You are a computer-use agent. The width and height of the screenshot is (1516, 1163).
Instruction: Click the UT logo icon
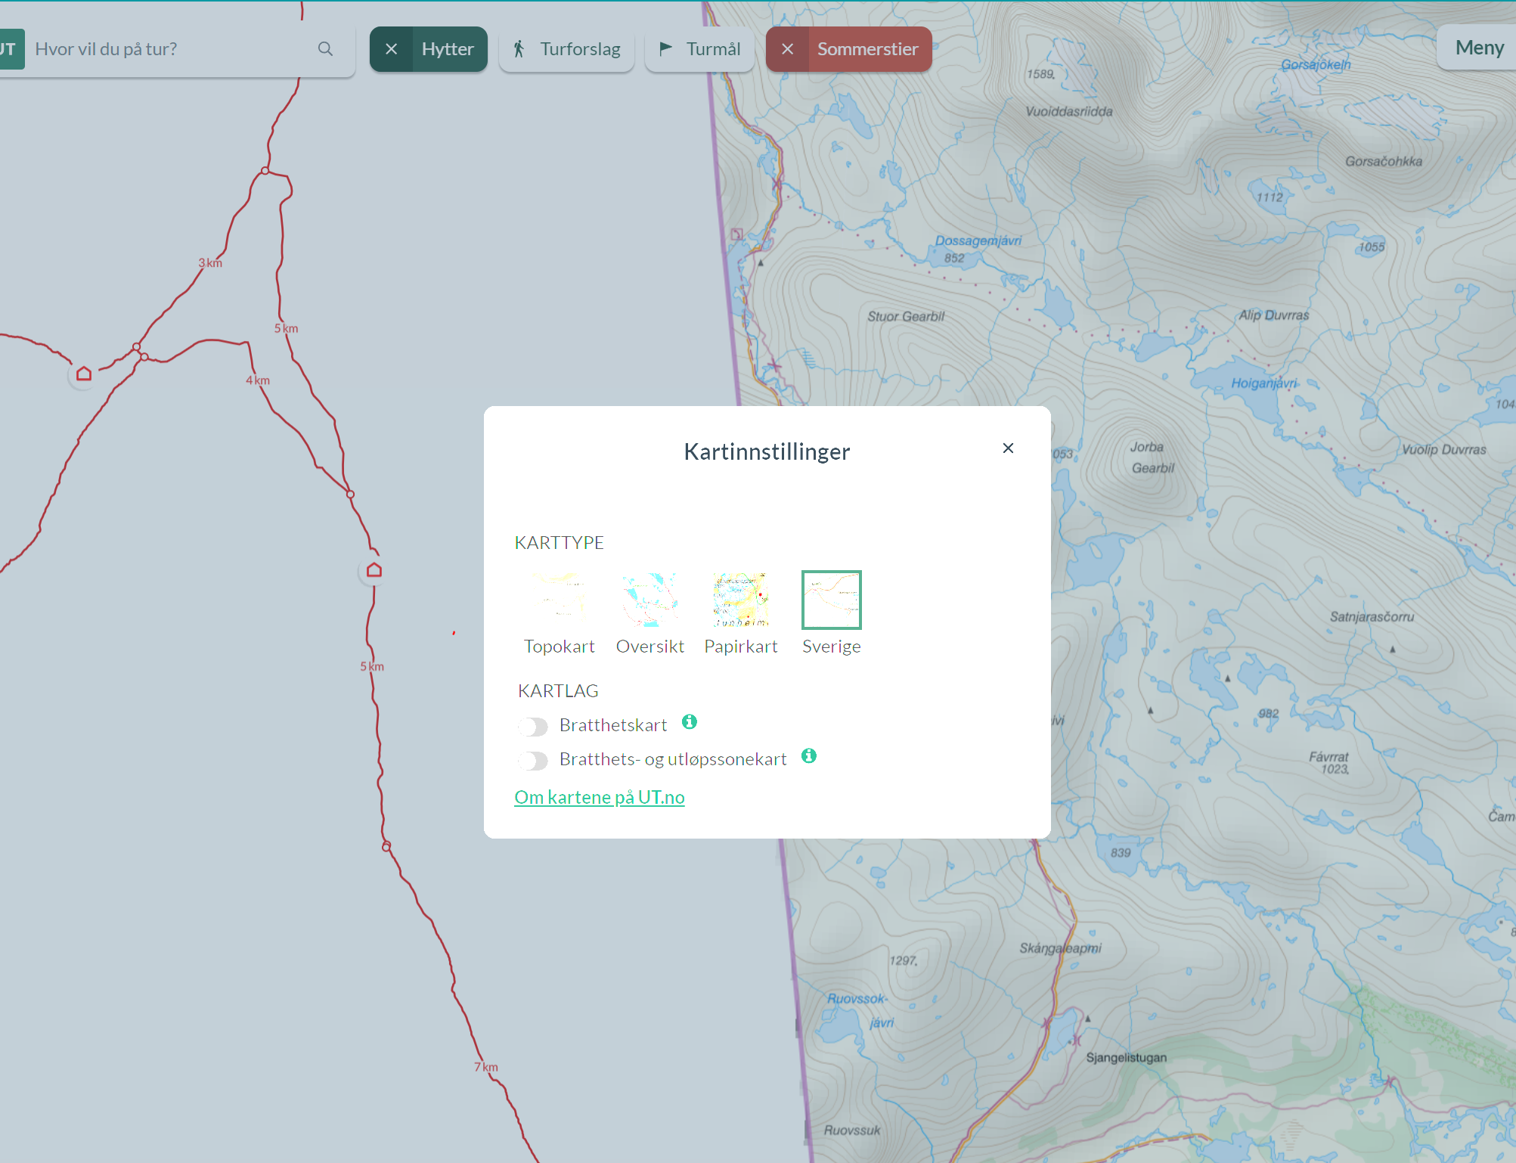point(11,49)
